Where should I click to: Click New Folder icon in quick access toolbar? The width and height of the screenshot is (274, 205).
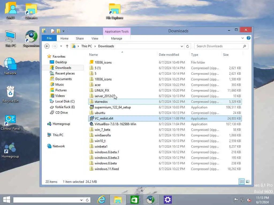pos(58,31)
